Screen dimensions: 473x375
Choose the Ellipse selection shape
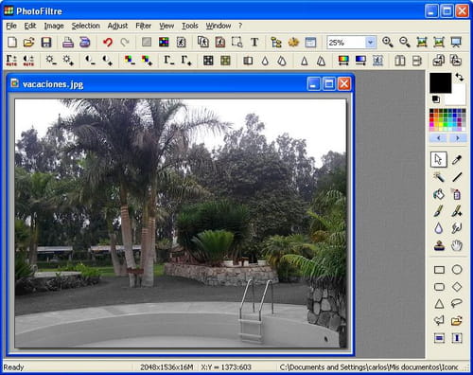[457, 270]
